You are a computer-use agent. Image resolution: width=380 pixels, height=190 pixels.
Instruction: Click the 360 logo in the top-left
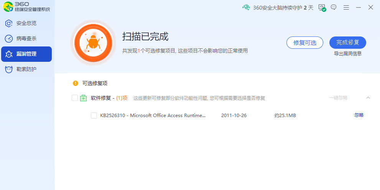point(8,7)
